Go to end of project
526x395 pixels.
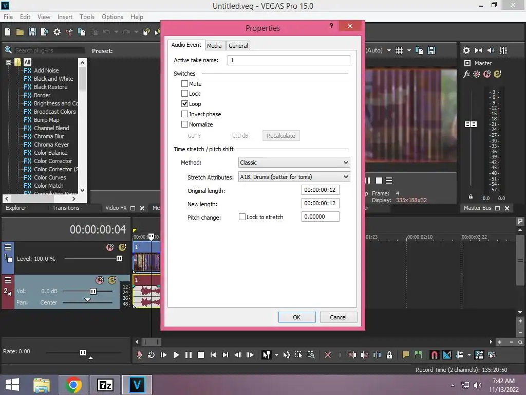226,355
